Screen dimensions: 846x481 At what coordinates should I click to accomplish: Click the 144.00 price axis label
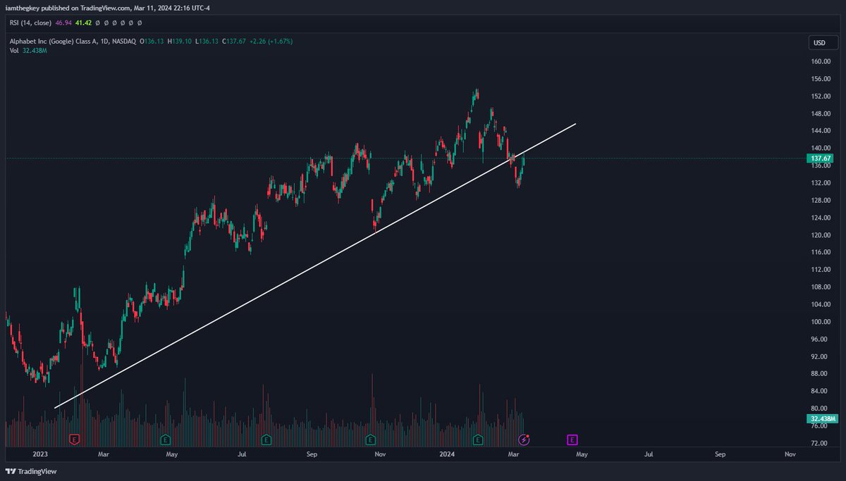[x=821, y=131]
